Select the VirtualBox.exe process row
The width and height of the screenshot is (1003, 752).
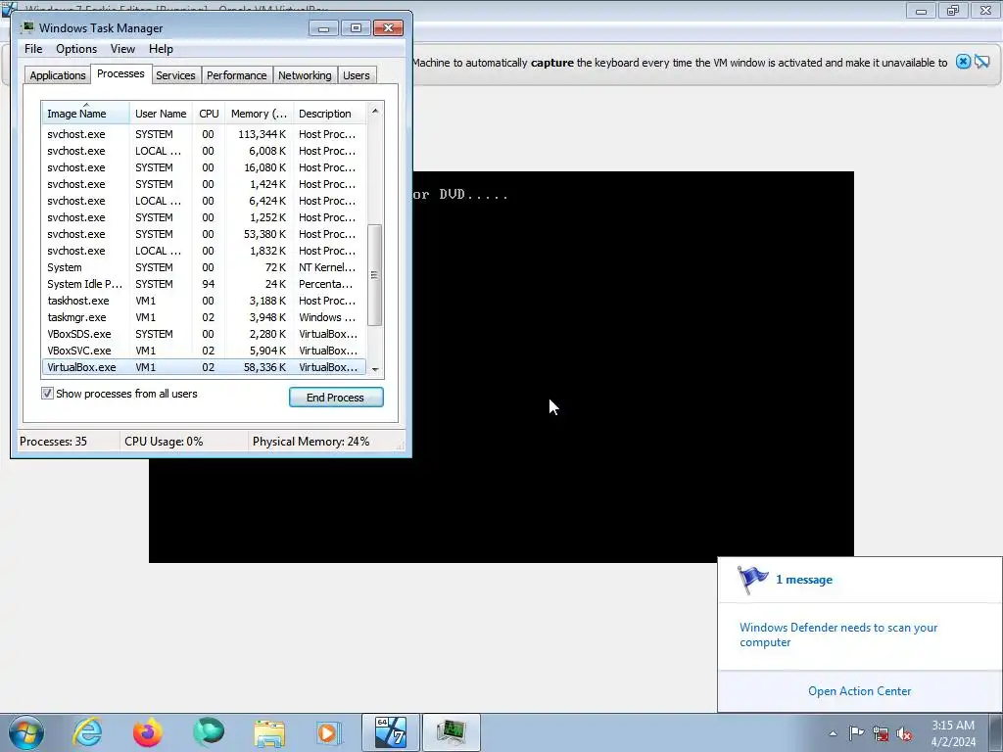point(204,367)
